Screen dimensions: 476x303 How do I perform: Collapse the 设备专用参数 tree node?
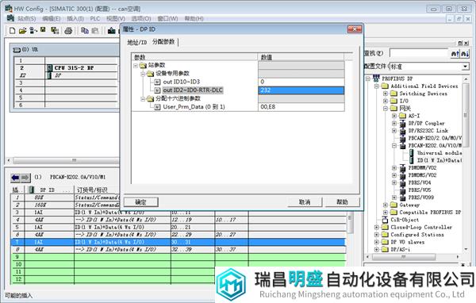tap(143, 74)
